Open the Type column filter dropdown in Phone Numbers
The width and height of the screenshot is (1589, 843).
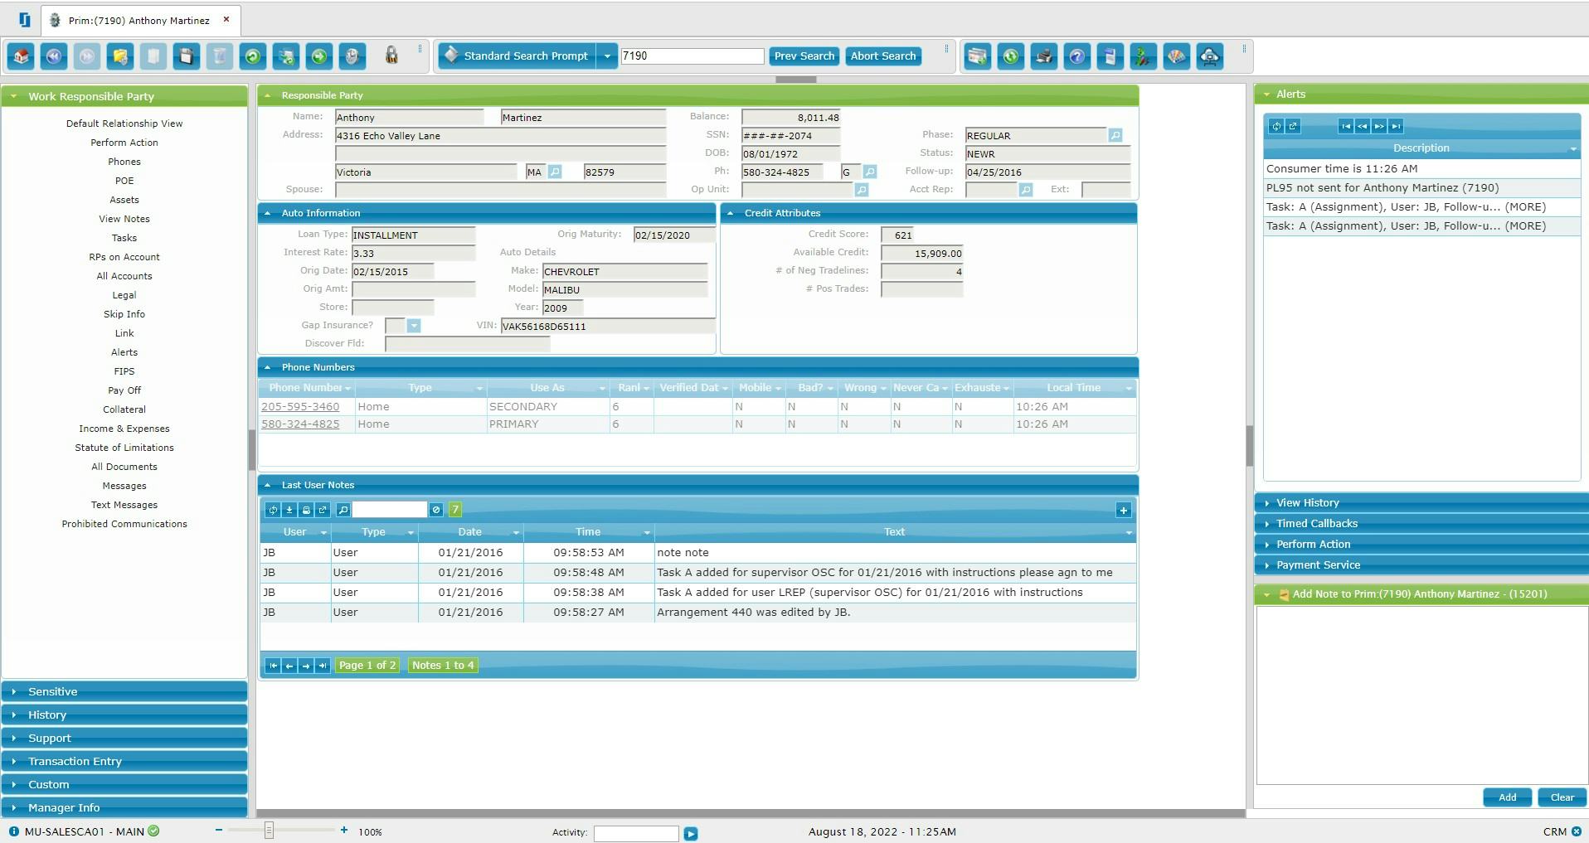click(479, 388)
